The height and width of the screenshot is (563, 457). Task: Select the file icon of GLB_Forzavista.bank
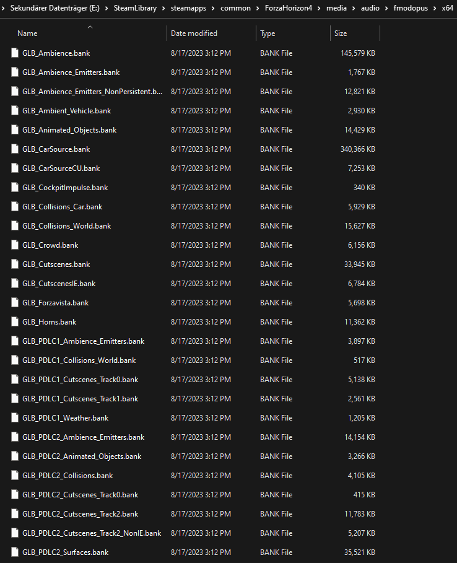(x=15, y=303)
